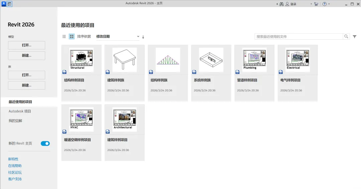Click the RVT file icon on 管道样例项目 card
The width and height of the screenshot is (361, 189).
pos(238,72)
